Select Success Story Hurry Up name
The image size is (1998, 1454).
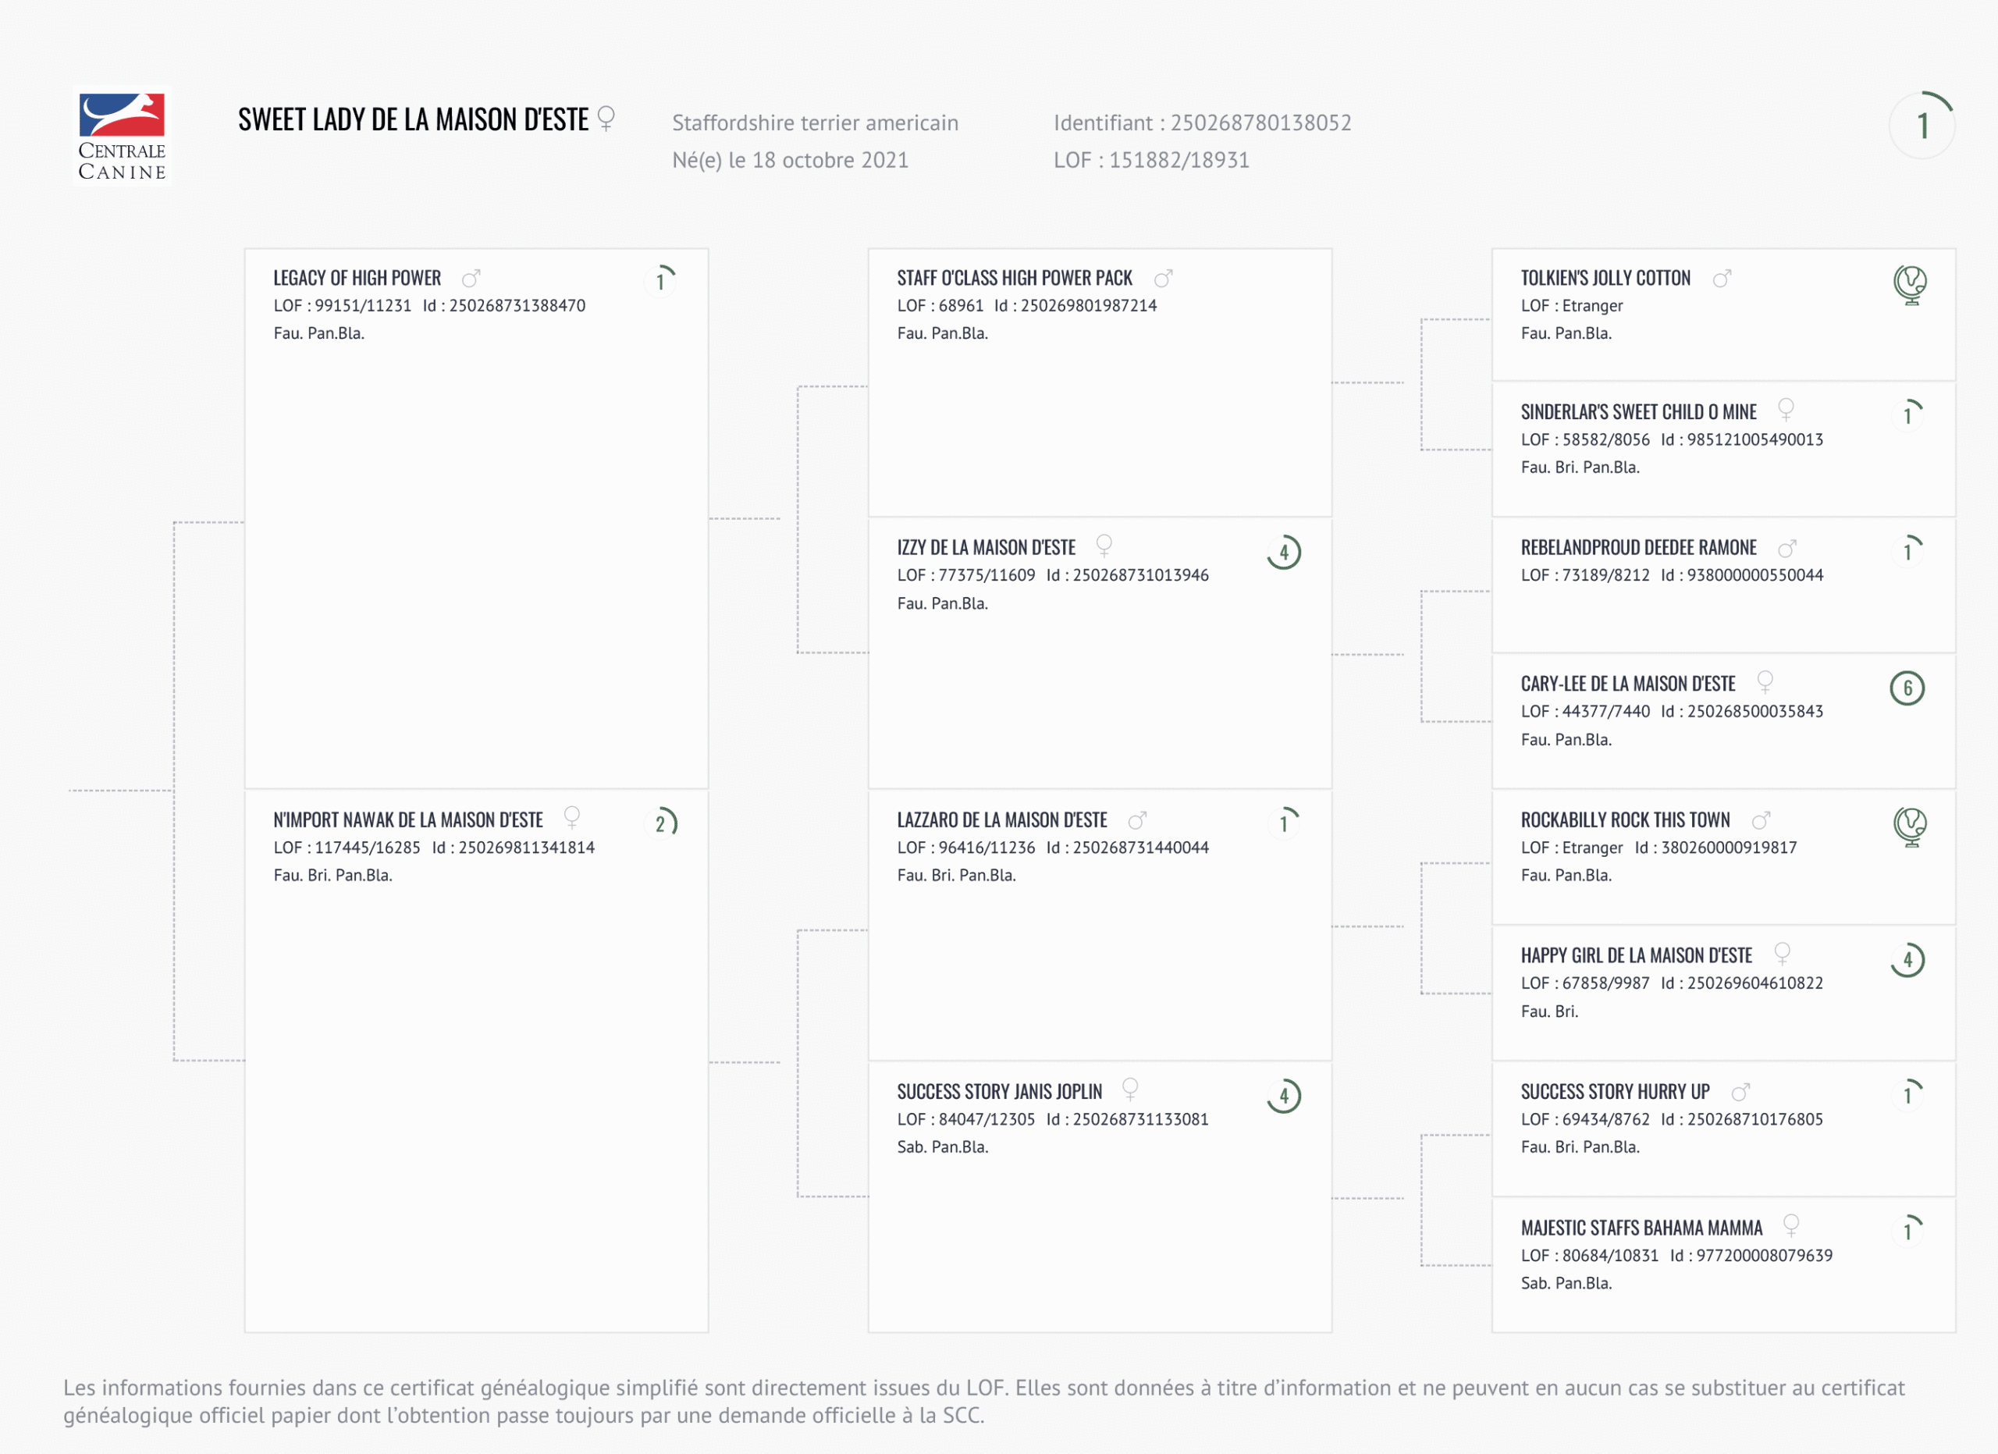coord(1615,1092)
